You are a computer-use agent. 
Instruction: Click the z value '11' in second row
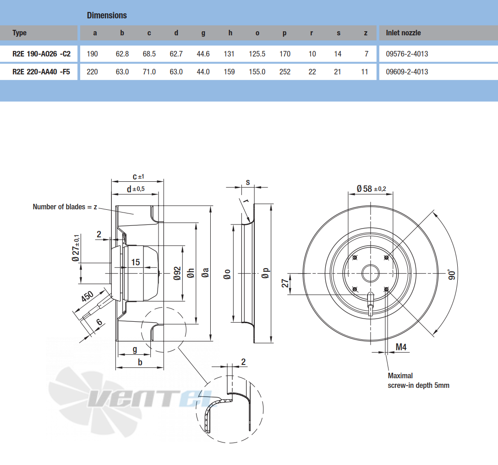tap(365, 72)
